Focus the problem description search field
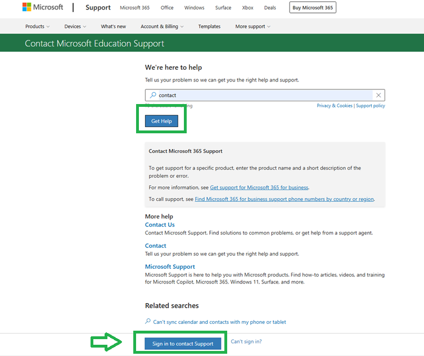Viewport: 424px width, 356px height. coord(265,95)
